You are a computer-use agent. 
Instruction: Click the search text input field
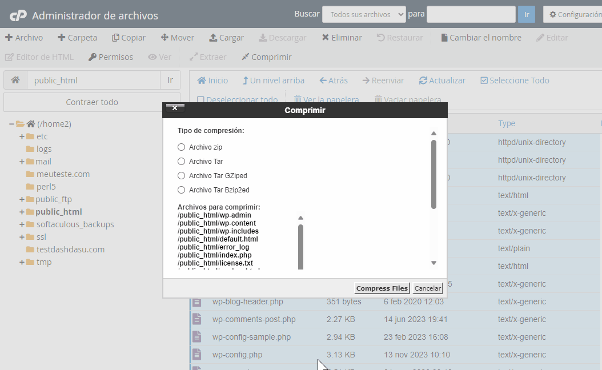click(471, 15)
